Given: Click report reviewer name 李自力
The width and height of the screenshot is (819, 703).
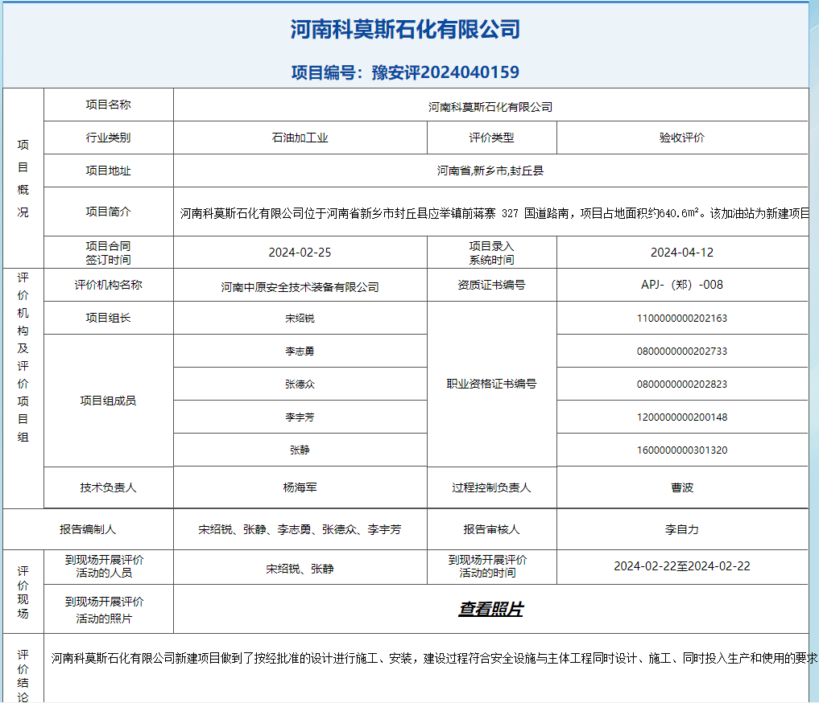Looking at the screenshot, I should point(681,529).
